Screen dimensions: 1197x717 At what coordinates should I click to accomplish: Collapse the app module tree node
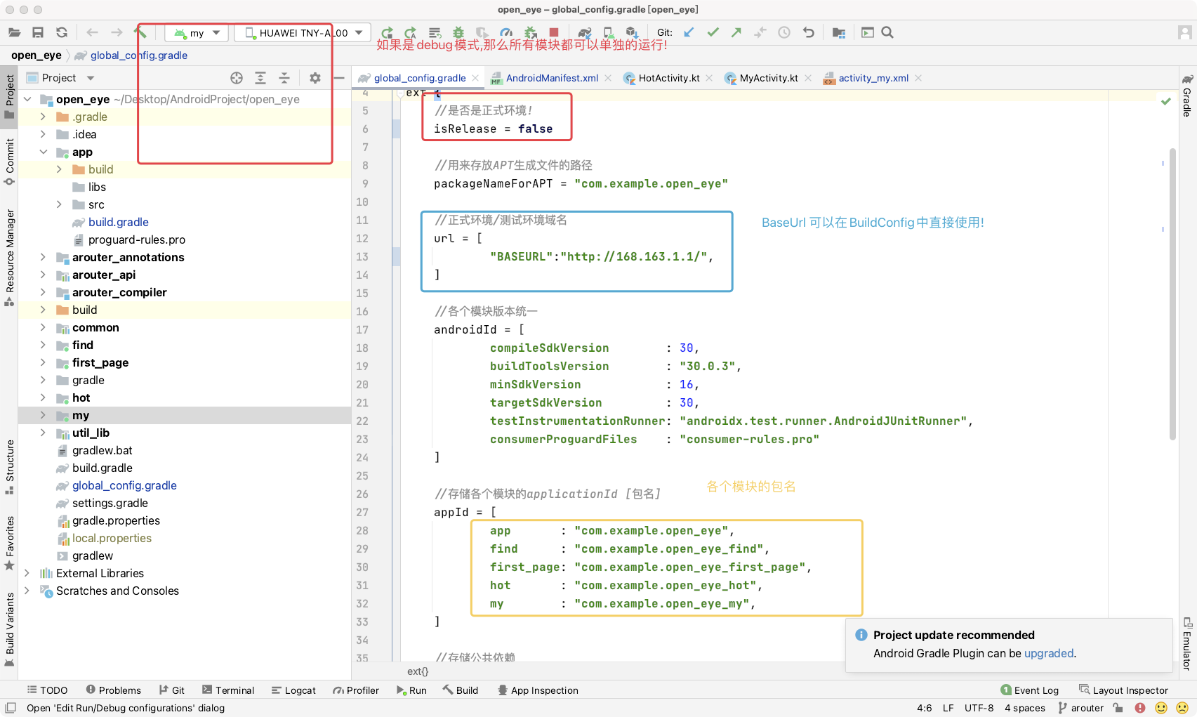(x=44, y=152)
